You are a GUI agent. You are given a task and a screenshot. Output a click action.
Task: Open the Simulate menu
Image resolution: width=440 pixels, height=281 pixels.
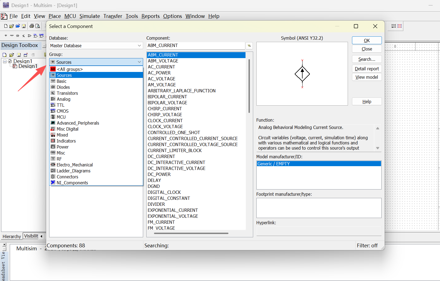click(x=90, y=16)
